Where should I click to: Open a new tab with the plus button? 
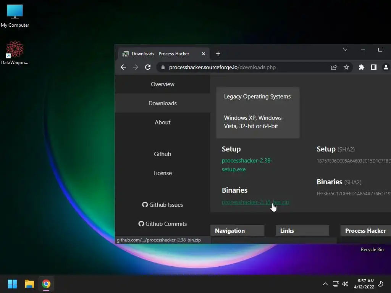click(218, 54)
